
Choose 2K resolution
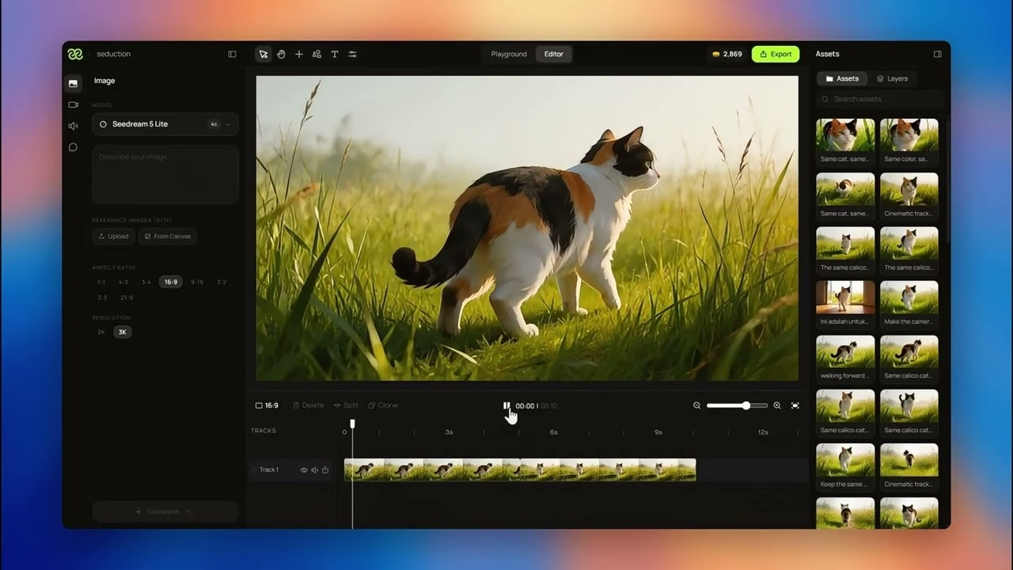[x=101, y=332]
